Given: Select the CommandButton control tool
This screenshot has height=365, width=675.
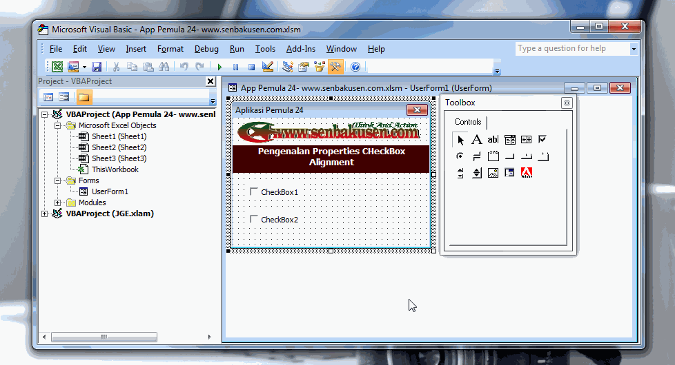Looking at the screenshot, I should [x=509, y=156].
